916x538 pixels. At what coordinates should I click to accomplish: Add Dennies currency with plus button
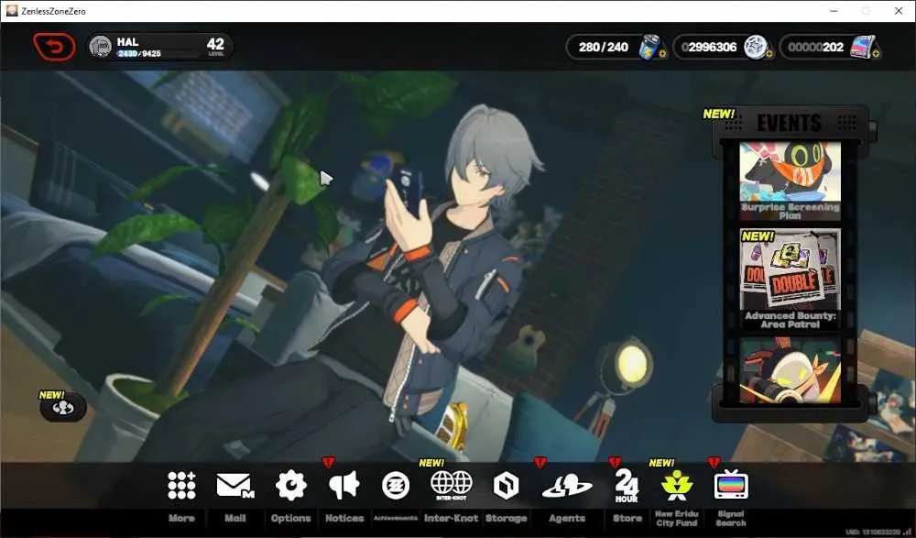(769, 54)
